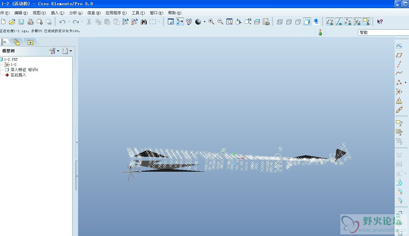Apply the appearance color sphere
The image size is (409, 236).
(x=198, y=22)
